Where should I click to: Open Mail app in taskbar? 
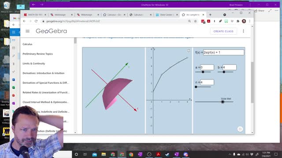(94, 154)
